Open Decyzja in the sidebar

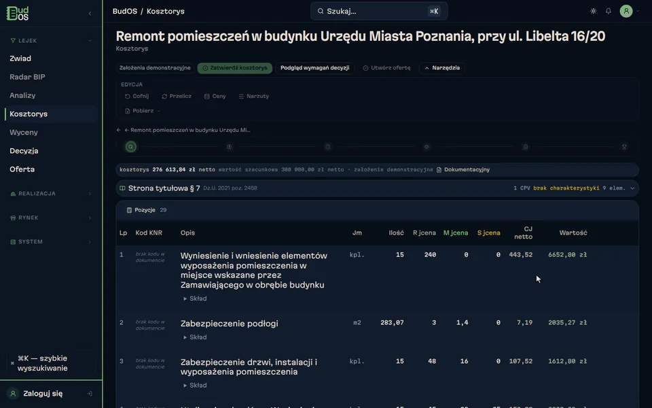click(24, 151)
